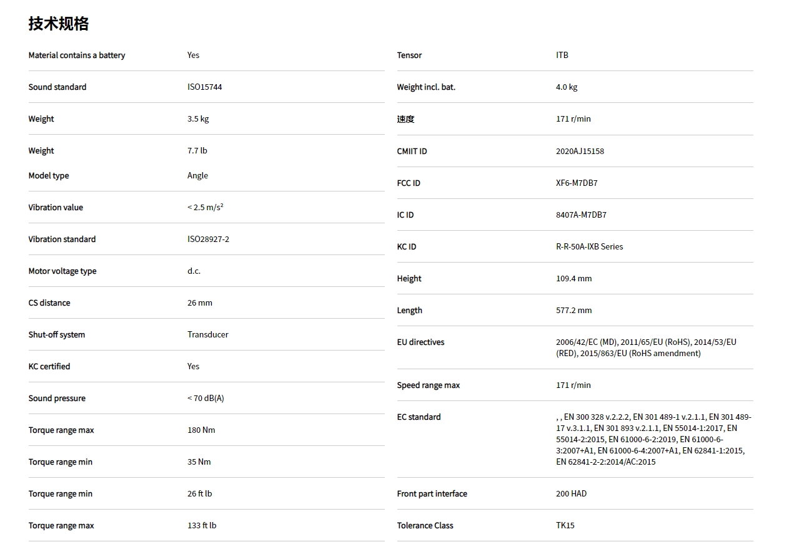Click the Tensor ITB value
The width and height of the screenshot is (804, 542).
[562, 56]
